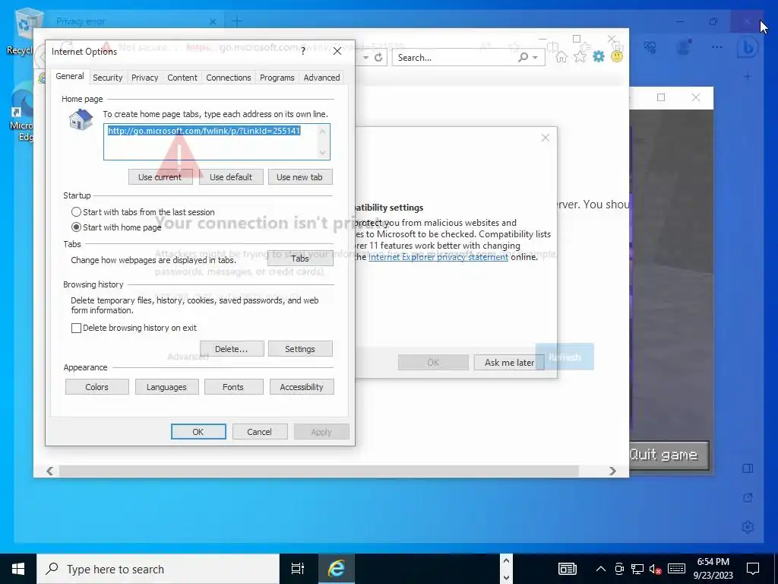
Task: Click home page box scroll down arrow
Action: tap(322, 152)
